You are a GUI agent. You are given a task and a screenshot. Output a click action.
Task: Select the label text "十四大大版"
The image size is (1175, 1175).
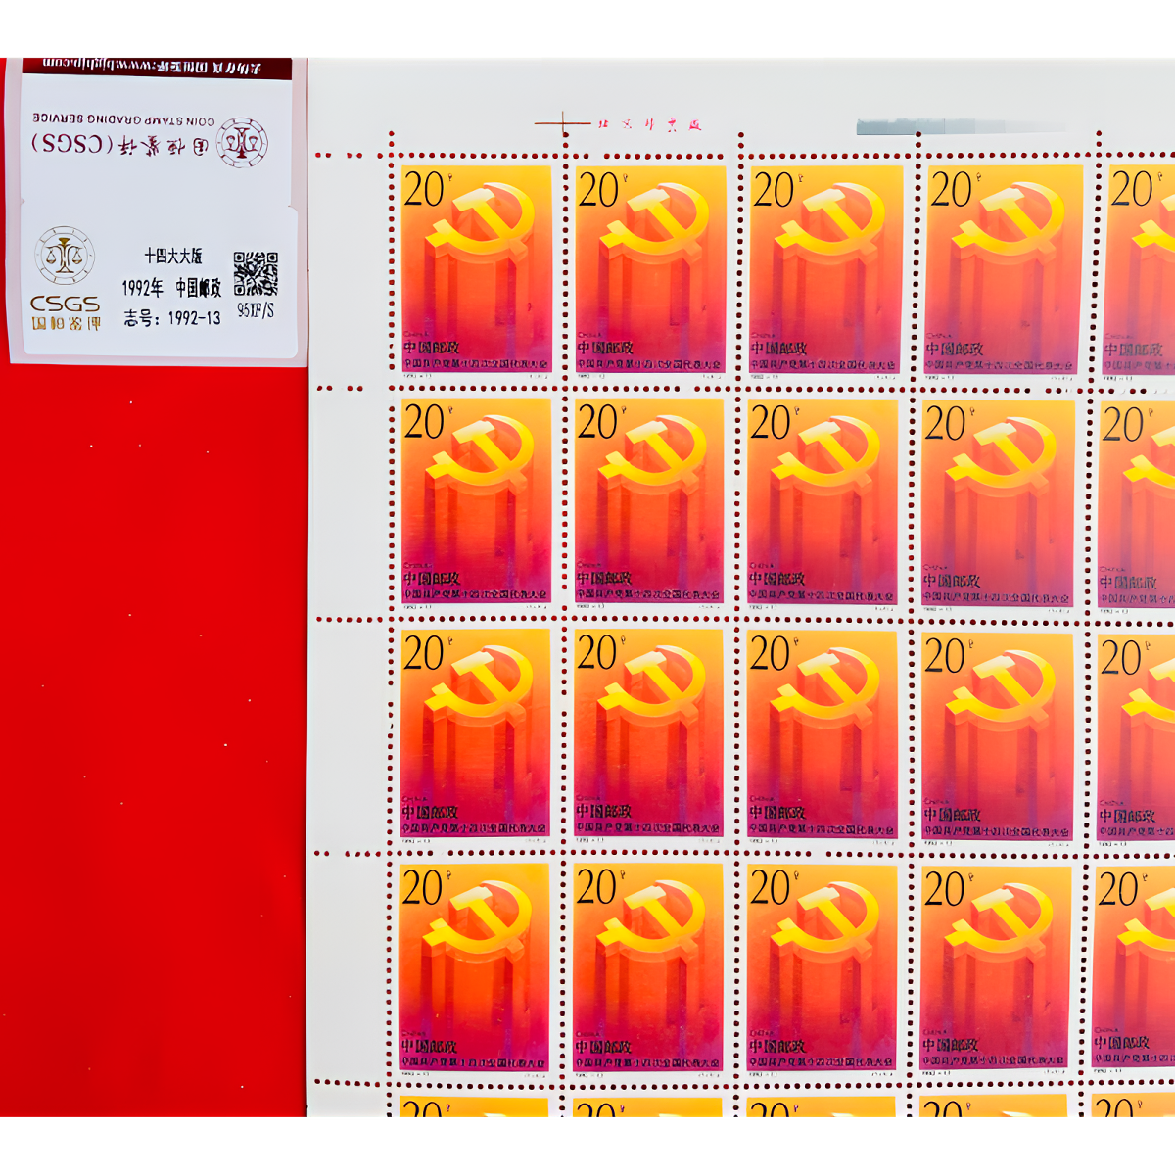point(173,257)
